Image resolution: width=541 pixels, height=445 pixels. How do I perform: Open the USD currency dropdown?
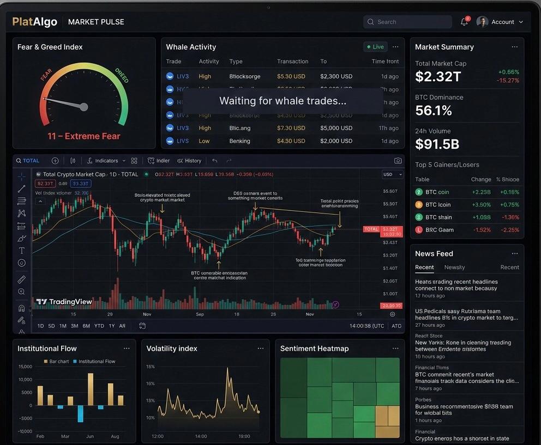(393, 174)
